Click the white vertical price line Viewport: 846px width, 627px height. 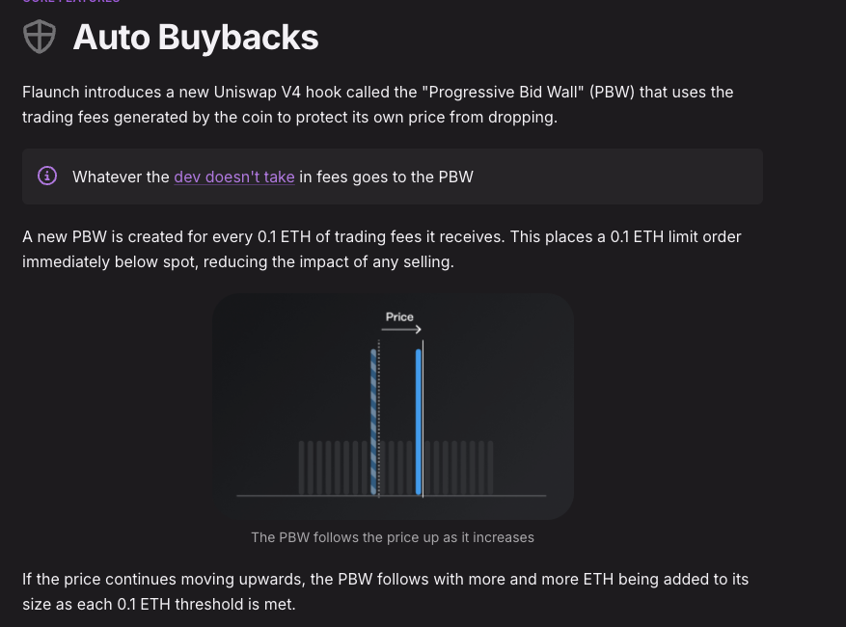tap(423, 419)
